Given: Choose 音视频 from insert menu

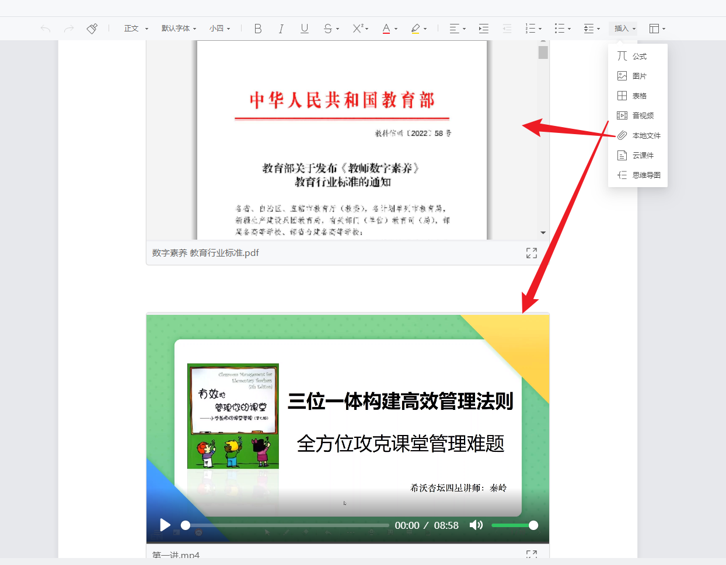Looking at the screenshot, I should pos(638,115).
